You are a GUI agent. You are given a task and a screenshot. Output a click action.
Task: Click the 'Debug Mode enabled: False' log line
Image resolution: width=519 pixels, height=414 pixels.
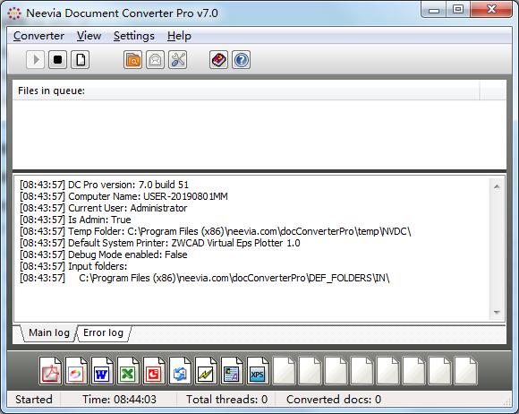pyautogui.click(x=103, y=254)
